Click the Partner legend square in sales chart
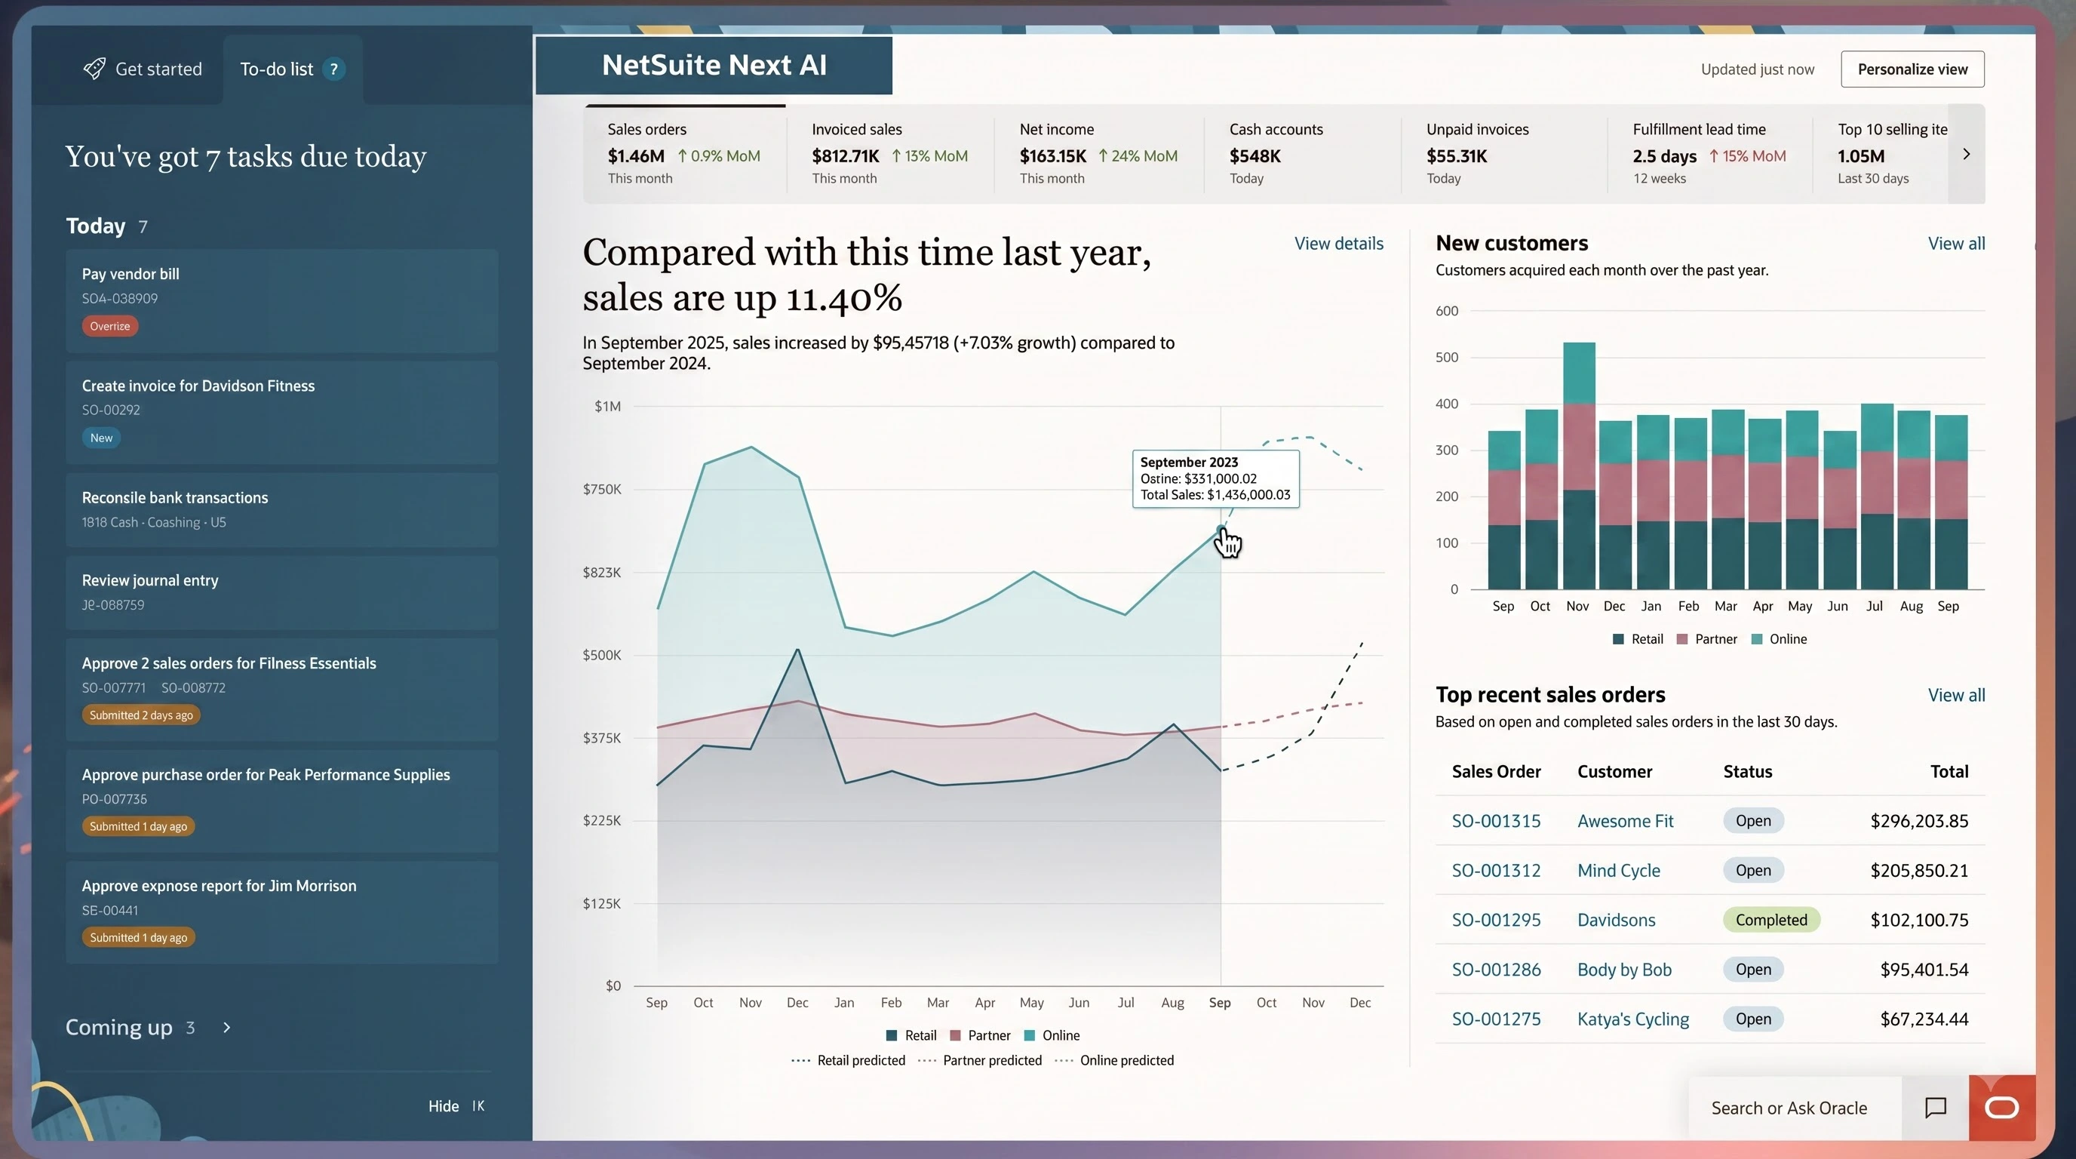Screen dimensions: 2076x1159 click(x=955, y=1036)
